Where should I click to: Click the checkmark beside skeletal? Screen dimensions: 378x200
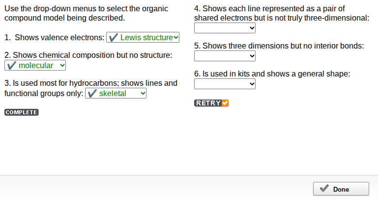coord(92,93)
